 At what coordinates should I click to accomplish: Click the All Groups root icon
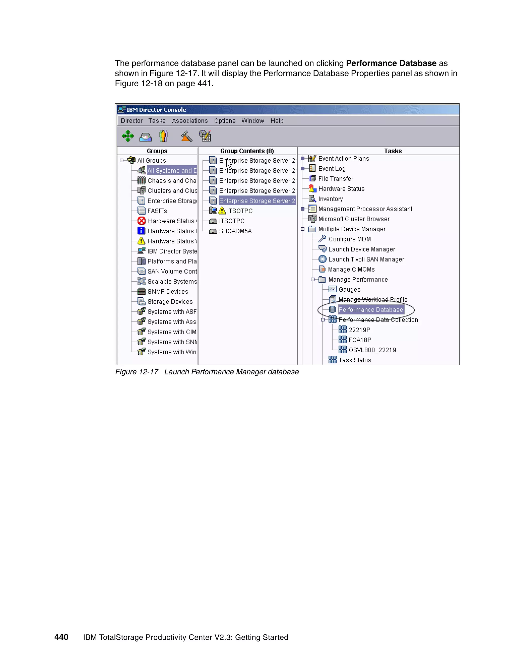pos(132,160)
